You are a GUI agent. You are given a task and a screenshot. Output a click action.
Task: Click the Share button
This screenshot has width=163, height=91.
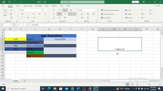pyautogui.click(x=157, y=6)
